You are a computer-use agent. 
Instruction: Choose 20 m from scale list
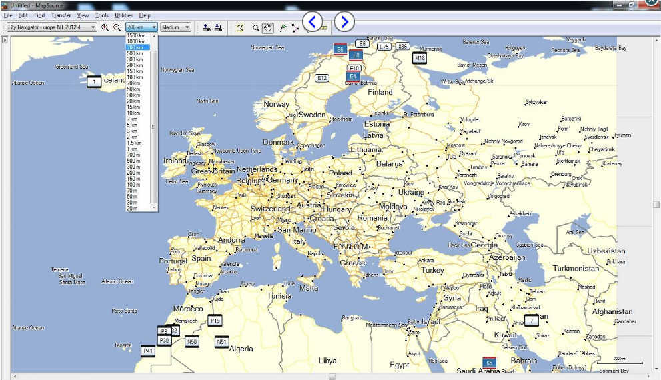[138, 209]
